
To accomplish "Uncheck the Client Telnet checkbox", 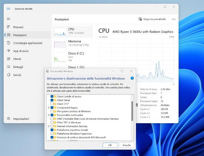I will [52, 100].
